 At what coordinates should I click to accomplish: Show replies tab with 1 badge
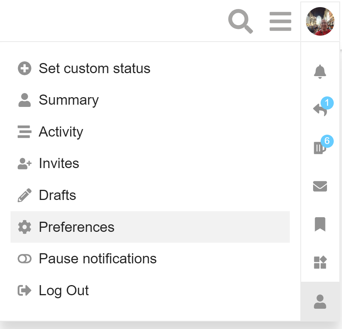(320, 110)
